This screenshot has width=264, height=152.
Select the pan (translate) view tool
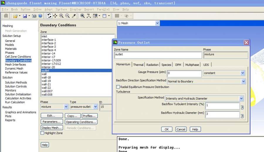tap(55, 16)
